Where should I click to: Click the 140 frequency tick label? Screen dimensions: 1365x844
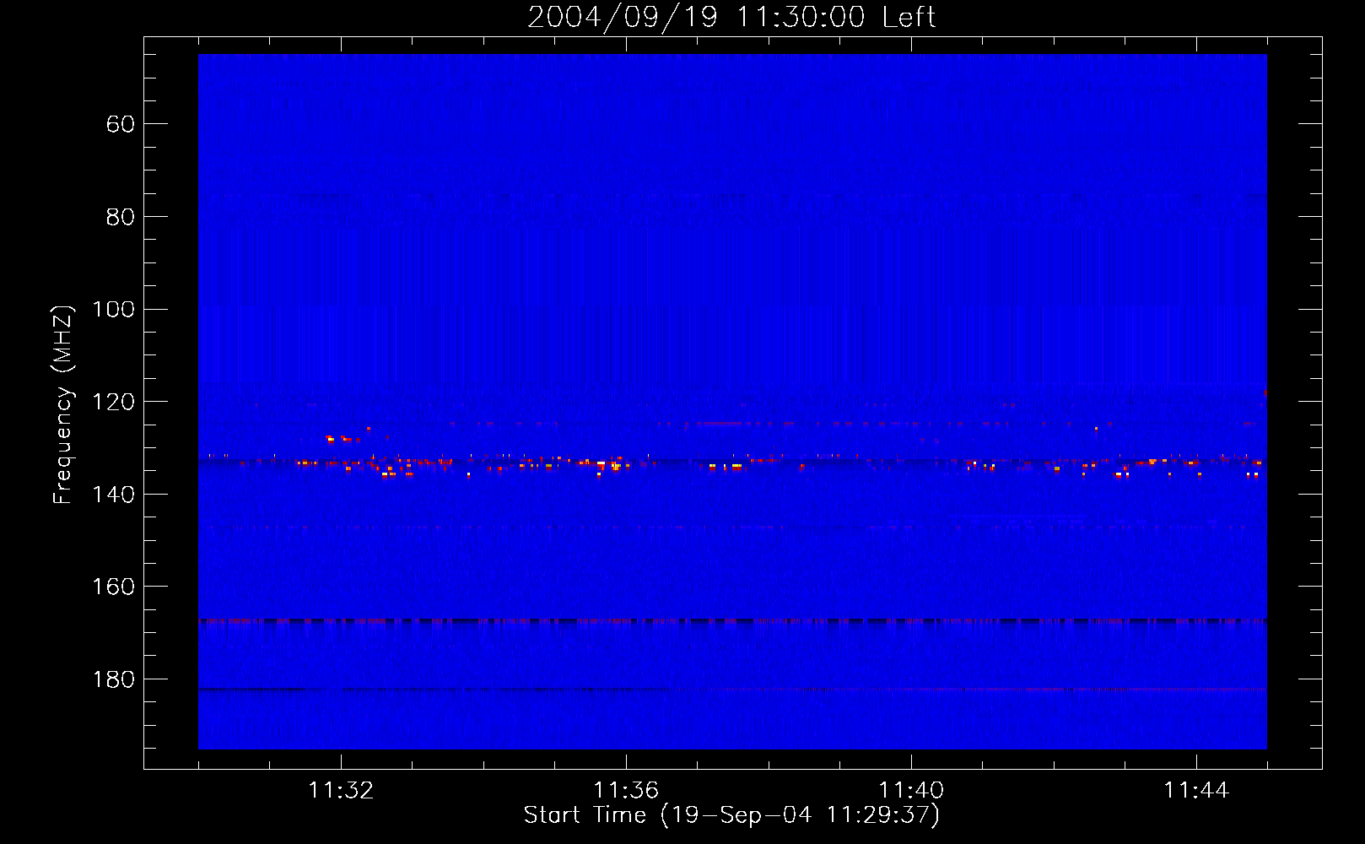(x=113, y=494)
